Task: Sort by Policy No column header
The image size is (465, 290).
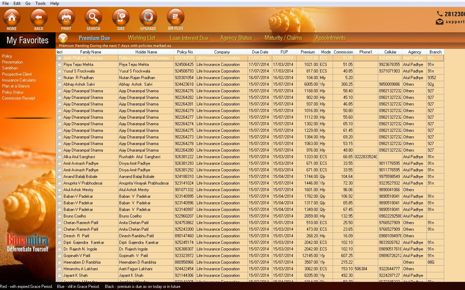Action: point(185,52)
